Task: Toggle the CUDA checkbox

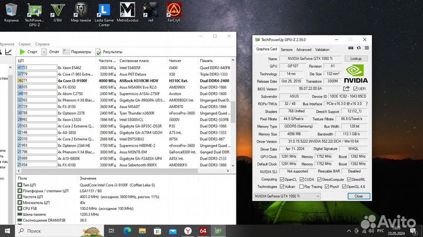Action: click(301, 180)
